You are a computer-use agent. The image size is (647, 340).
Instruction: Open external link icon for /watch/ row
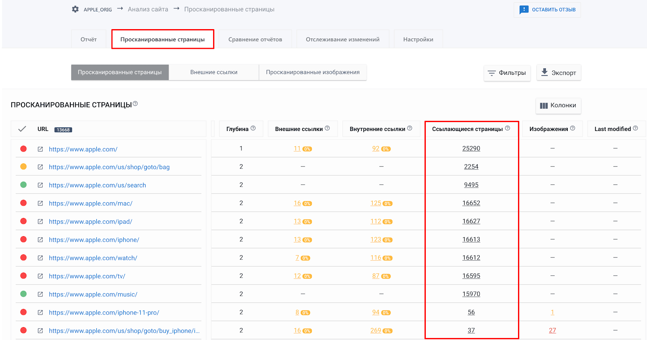tap(40, 258)
